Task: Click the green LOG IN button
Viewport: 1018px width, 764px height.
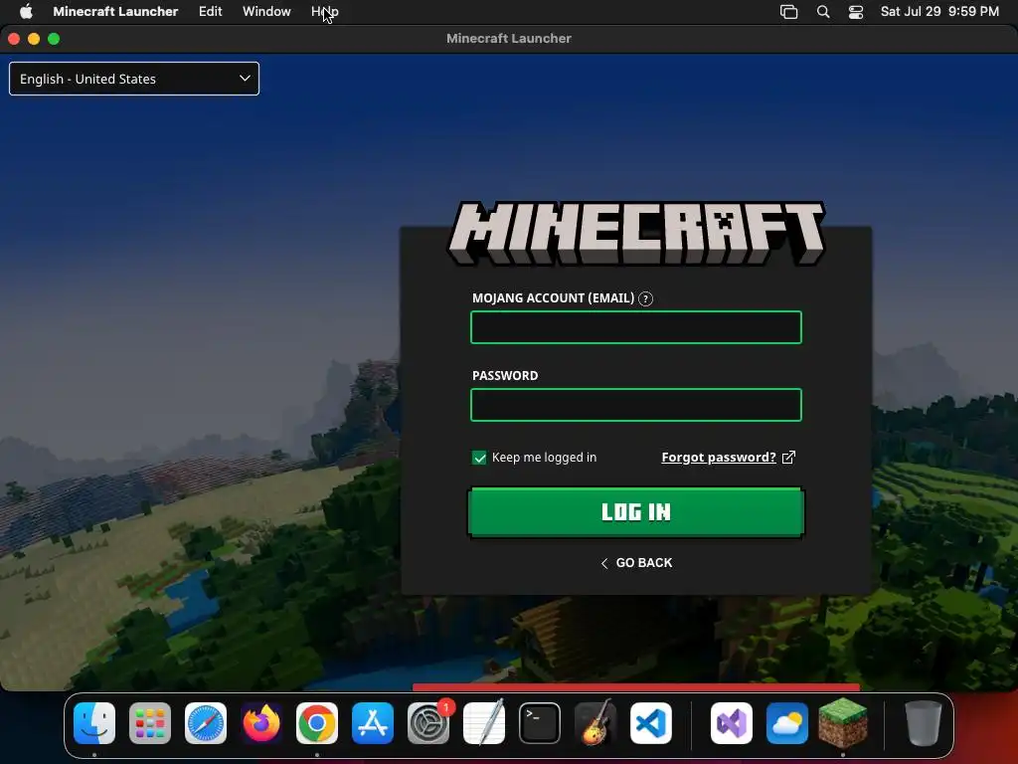Action: pyautogui.click(x=636, y=512)
